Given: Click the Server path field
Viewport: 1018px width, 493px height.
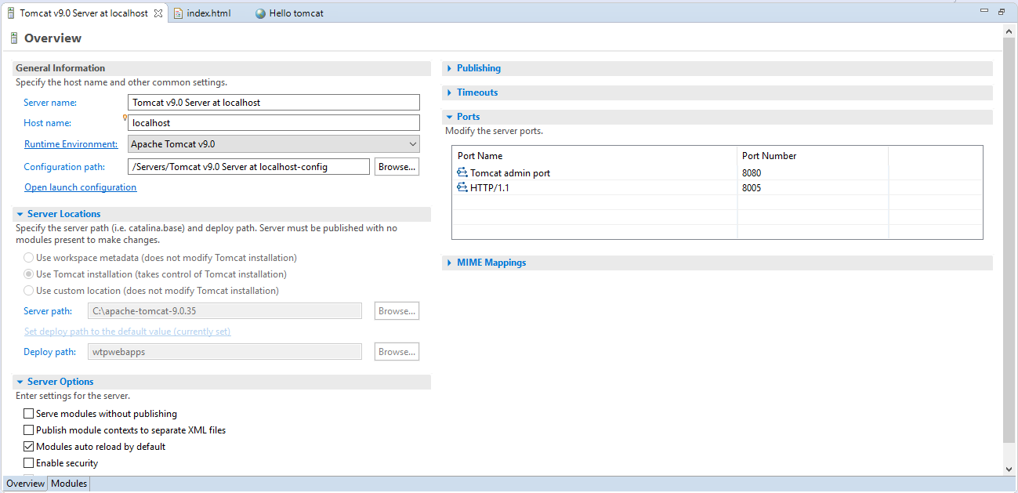Looking at the screenshot, I should [x=225, y=311].
